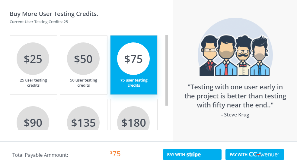
Task: Click the "Buy More User Testing Credits" heading
Action: [54, 14]
